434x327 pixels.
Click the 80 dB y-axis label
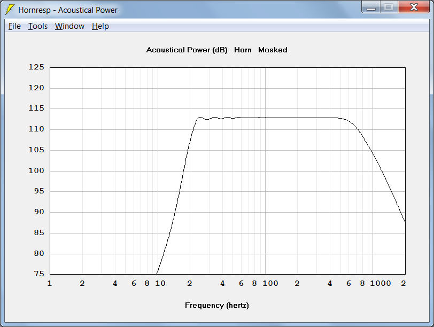[39, 253]
